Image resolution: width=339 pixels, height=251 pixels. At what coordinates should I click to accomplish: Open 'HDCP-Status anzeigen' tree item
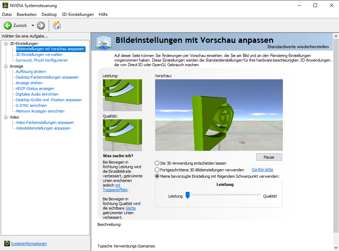coord(35,89)
